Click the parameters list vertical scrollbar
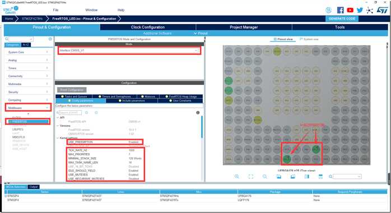This screenshot has height=213, width=391. point(202,127)
